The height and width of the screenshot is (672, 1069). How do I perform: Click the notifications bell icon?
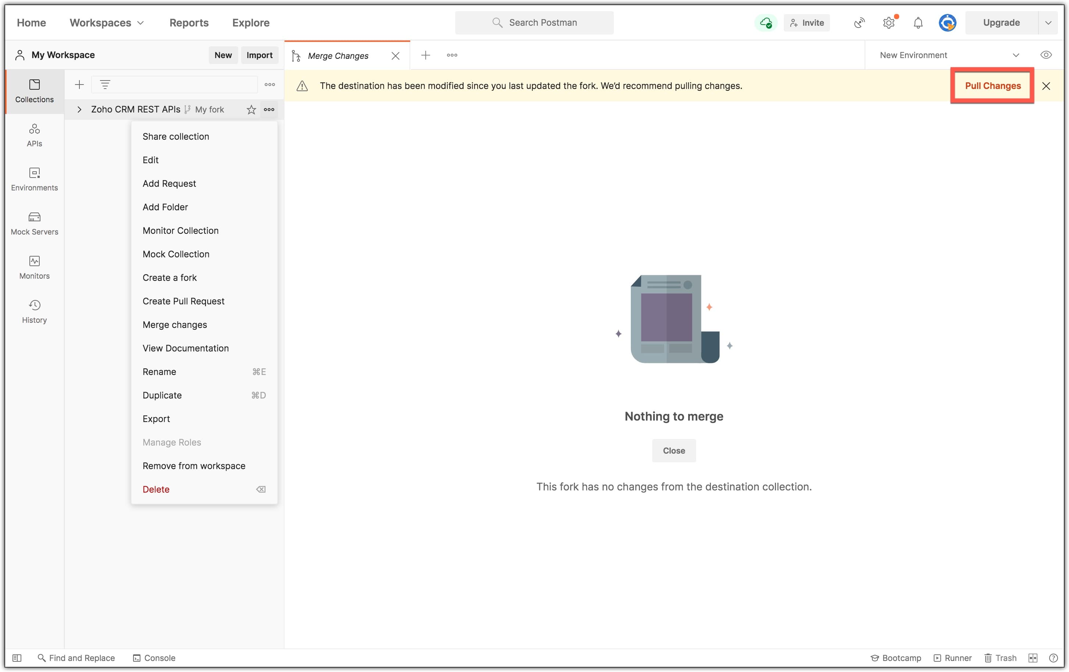[x=918, y=23]
